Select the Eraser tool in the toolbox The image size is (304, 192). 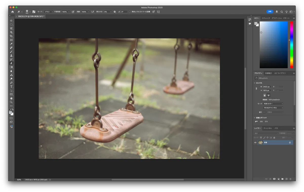11,63
